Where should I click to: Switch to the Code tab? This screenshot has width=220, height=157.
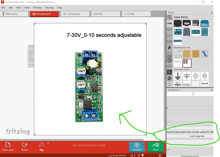tap(136, 14)
